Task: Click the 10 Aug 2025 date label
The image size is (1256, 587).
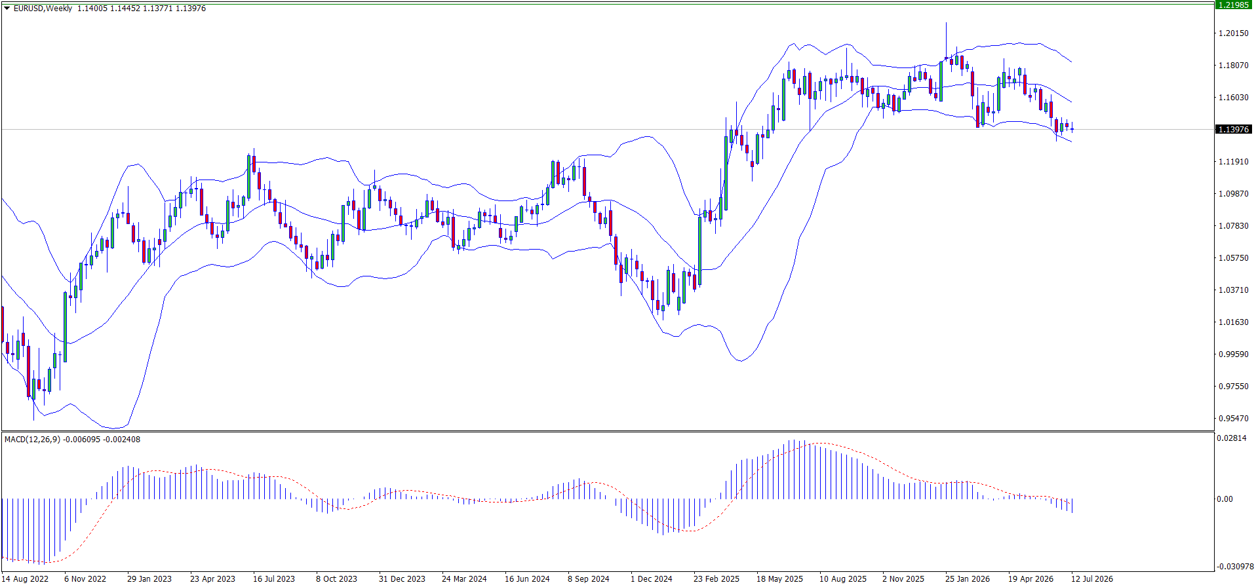Action: (842, 579)
